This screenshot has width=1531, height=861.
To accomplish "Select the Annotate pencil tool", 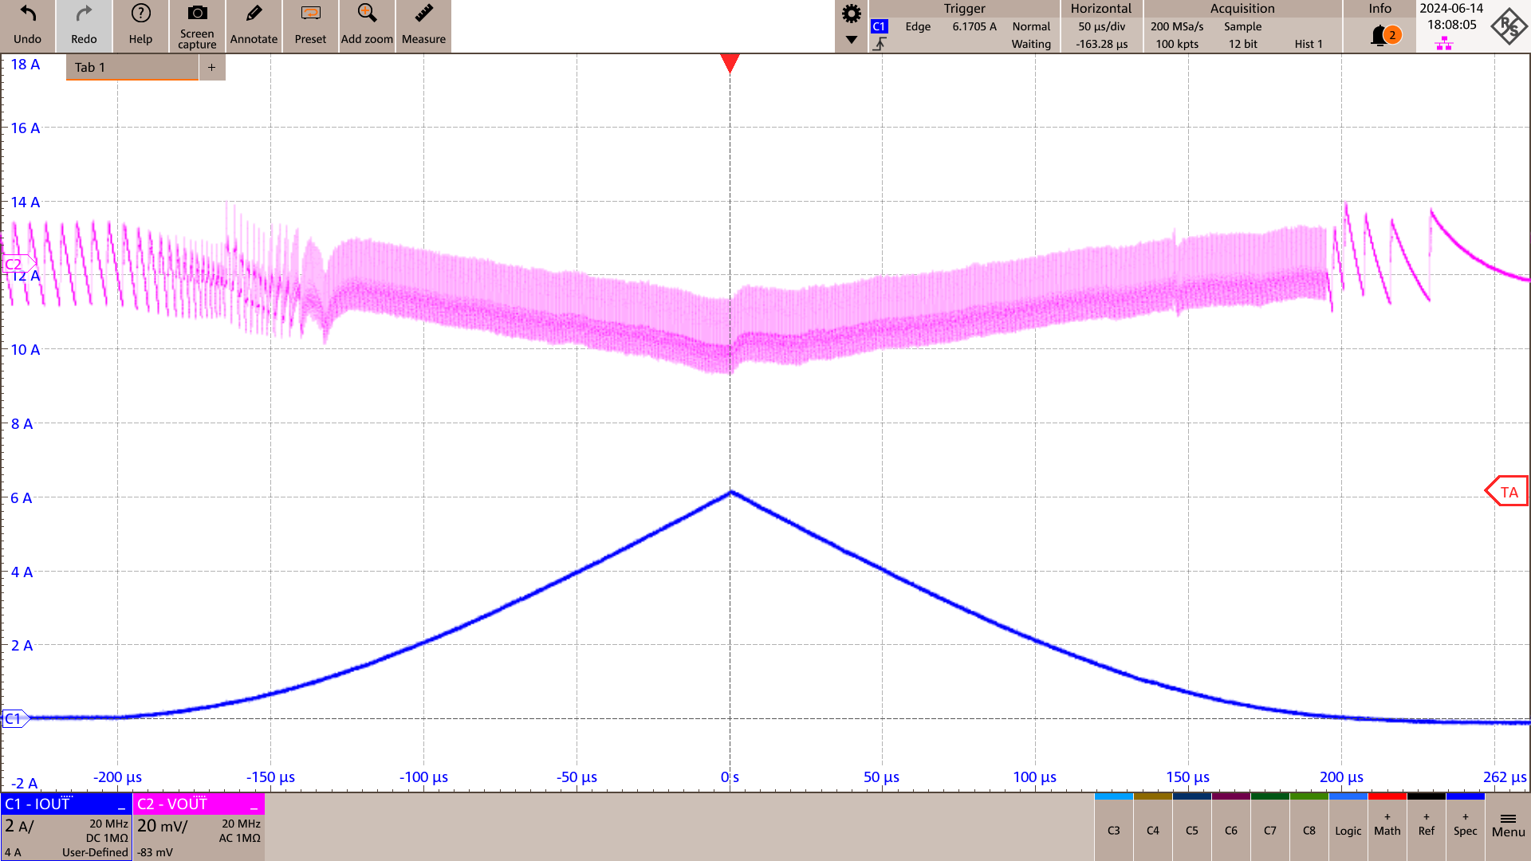I will [254, 14].
